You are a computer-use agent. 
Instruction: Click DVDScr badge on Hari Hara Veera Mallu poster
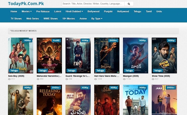[x=113, y=40]
